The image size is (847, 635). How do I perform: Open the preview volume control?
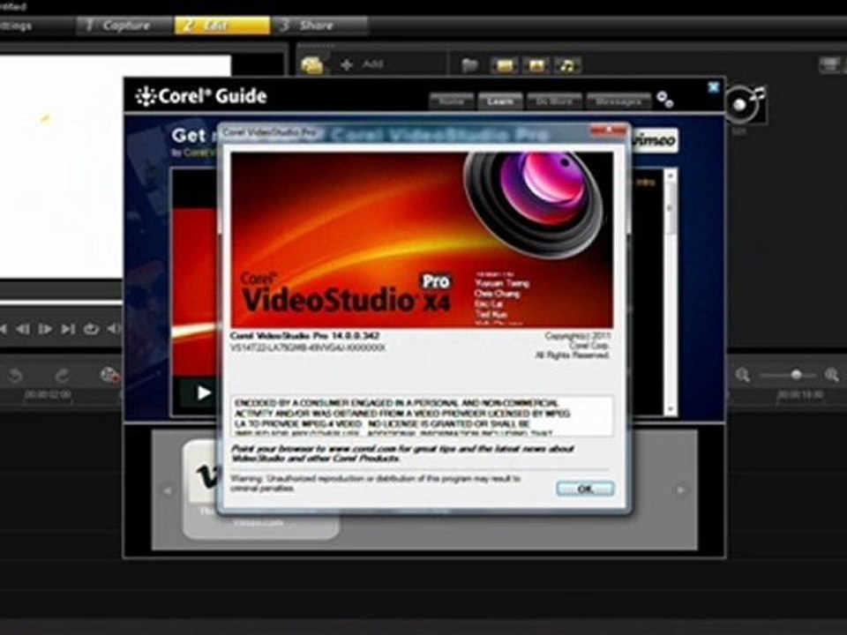pos(114,328)
